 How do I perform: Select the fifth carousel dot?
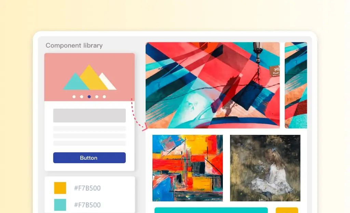pyautogui.click(x=104, y=97)
